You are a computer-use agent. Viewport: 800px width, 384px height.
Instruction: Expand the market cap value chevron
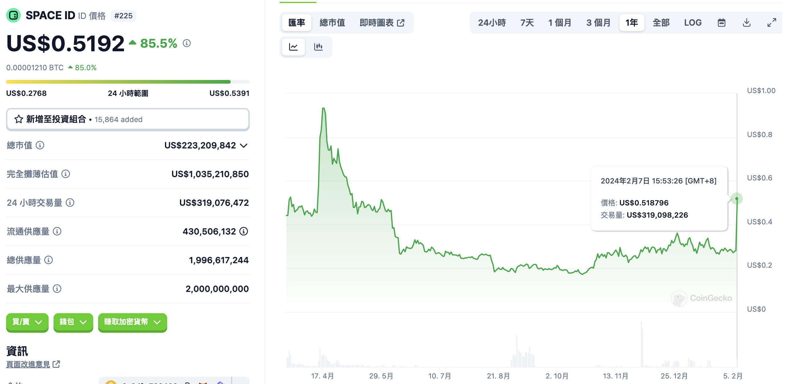(244, 146)
